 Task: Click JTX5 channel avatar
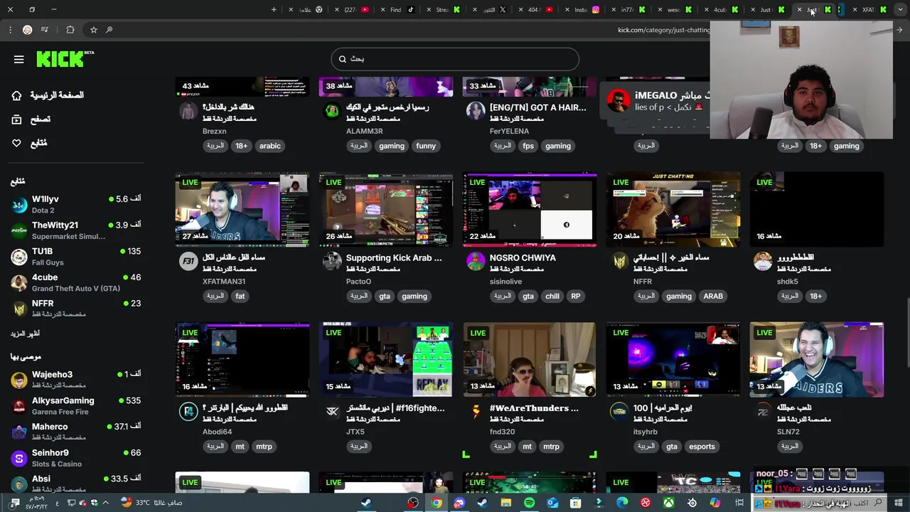332,411
